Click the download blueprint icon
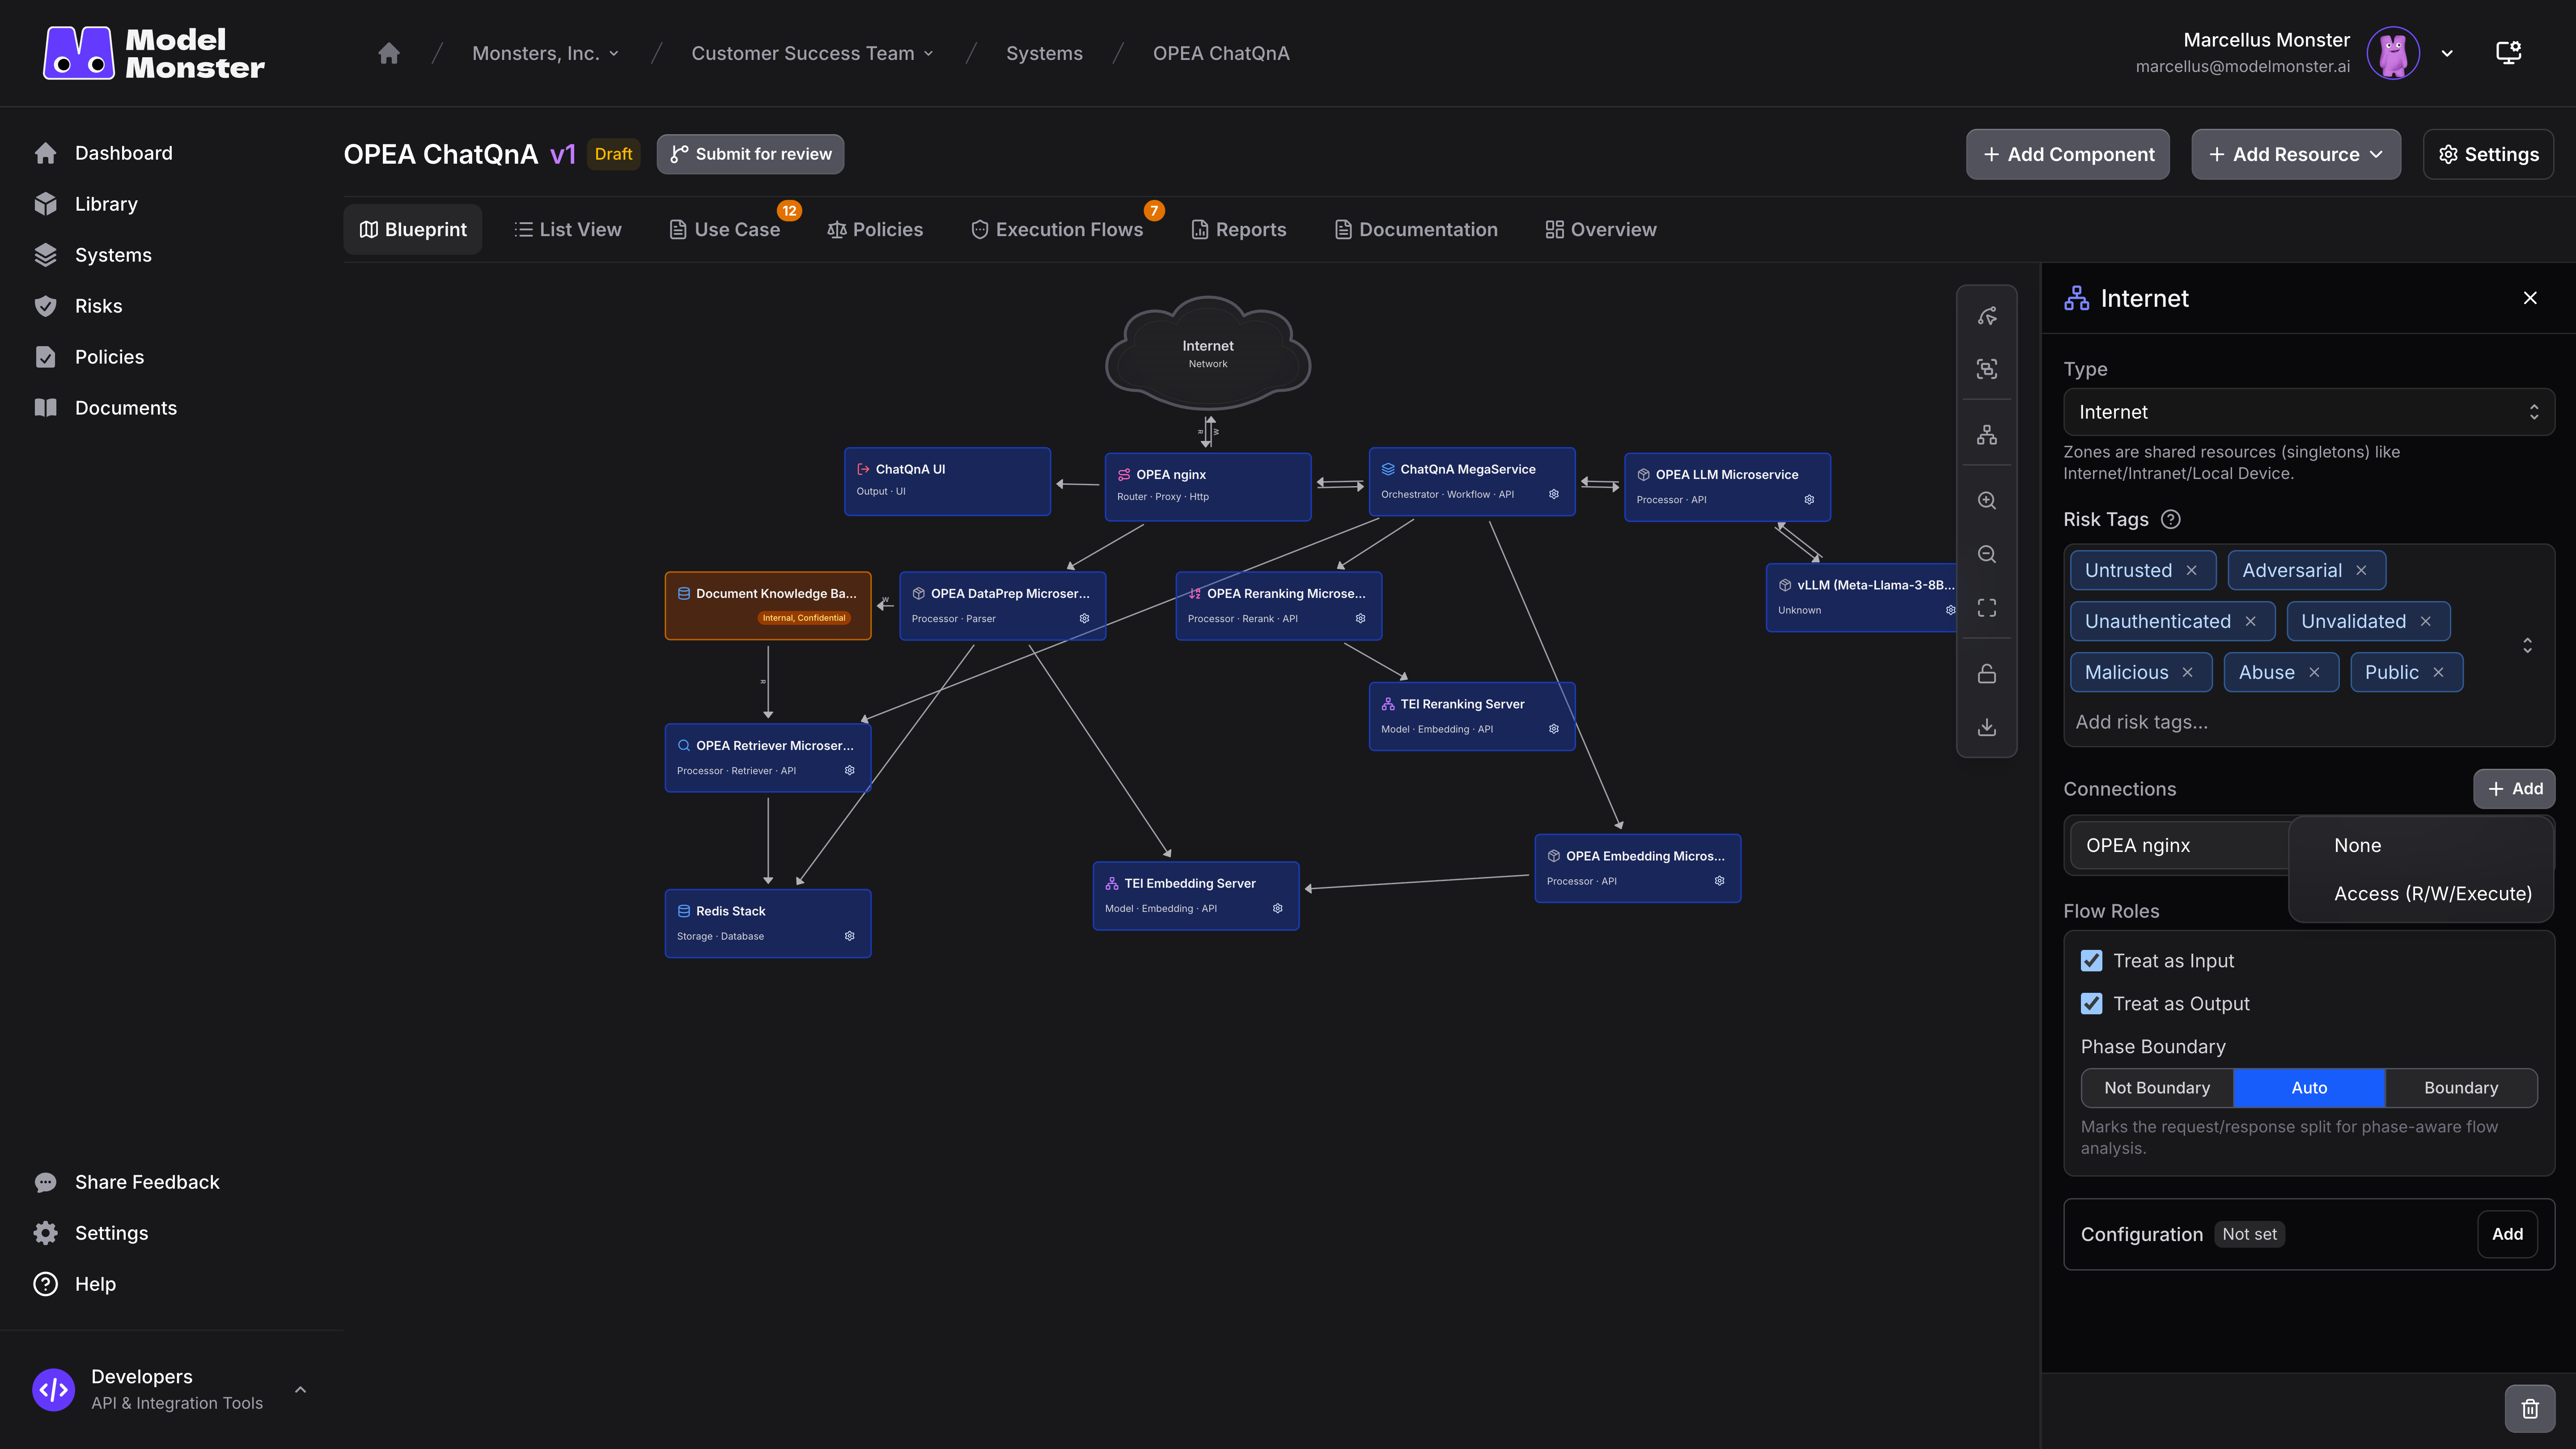This screenshot has height=1449, width=2576. pyautogui.click(x=1987, y=728)
